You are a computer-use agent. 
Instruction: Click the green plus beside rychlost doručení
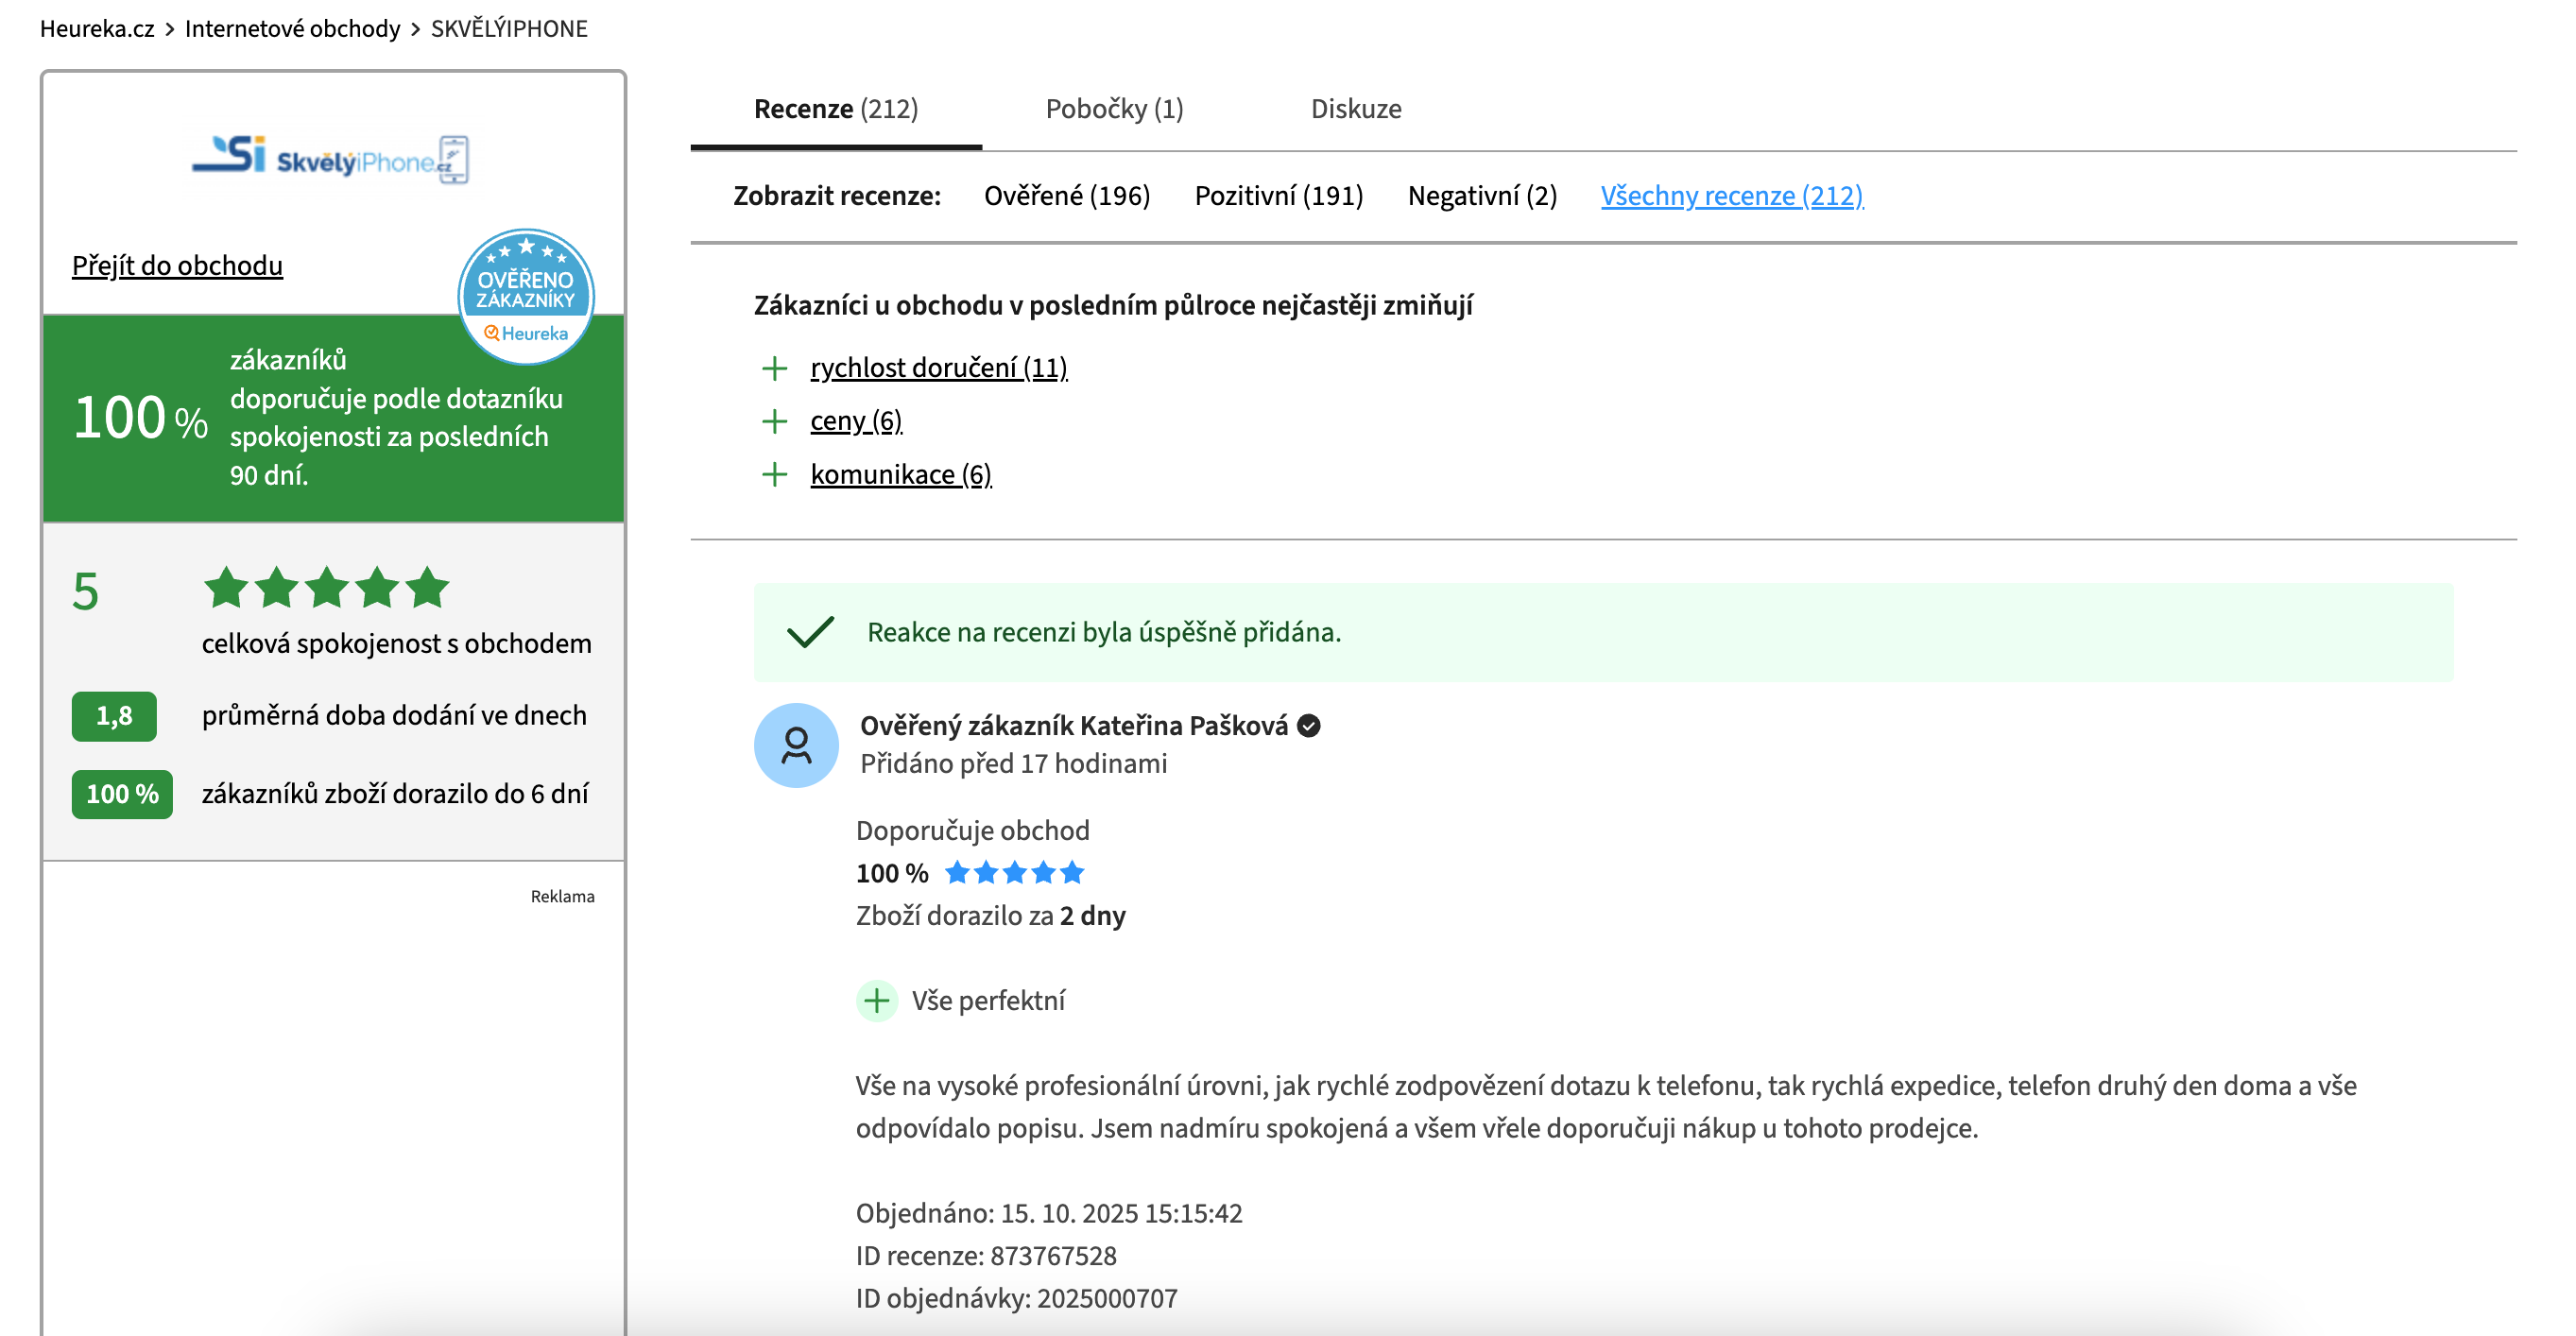774,369
